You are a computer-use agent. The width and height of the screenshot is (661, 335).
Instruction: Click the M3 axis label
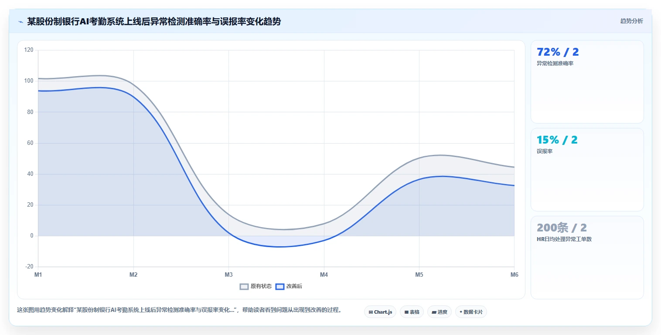point(228,275)
